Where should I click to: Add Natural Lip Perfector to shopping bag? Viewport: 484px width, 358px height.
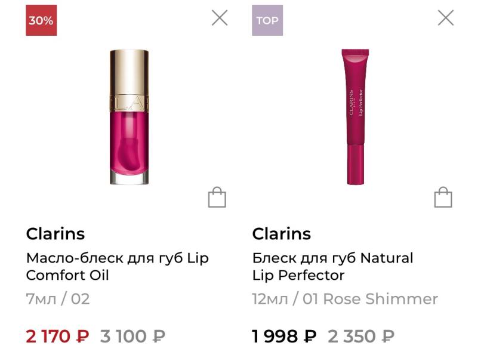[443, 197]
